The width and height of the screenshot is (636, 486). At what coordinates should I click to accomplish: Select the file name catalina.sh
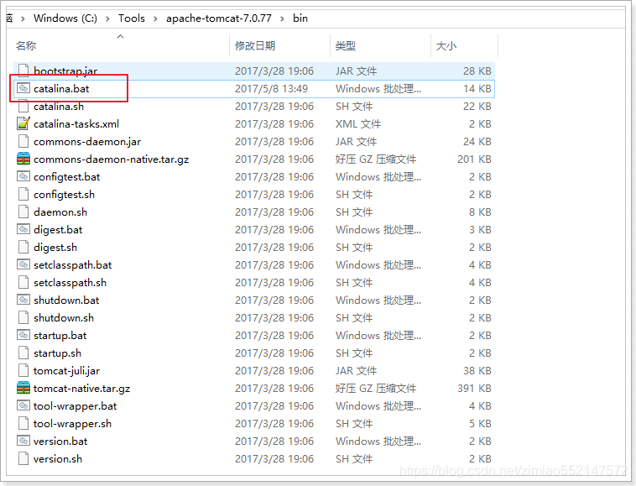[x=59, y=107]
